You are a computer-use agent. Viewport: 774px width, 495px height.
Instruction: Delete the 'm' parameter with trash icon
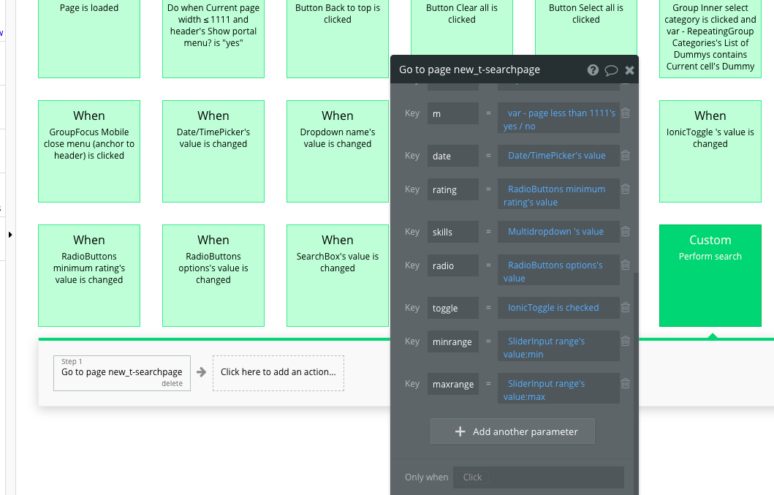(626, 113)
